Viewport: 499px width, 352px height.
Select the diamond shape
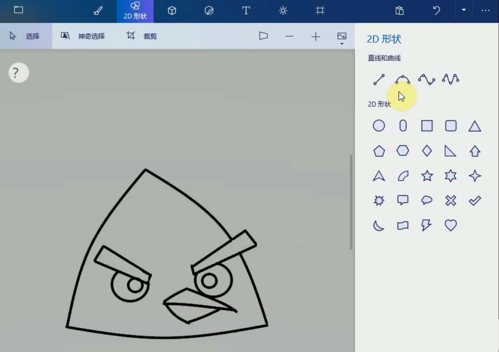[427, 150]
